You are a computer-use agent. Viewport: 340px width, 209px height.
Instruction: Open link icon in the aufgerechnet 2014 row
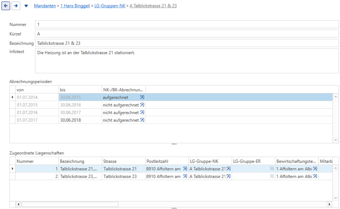tap(142, 97)
